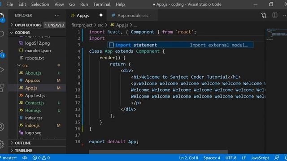Screen dimensions: 287x161
Task: Expand the Timeline section
Action: tap(38, 151)
